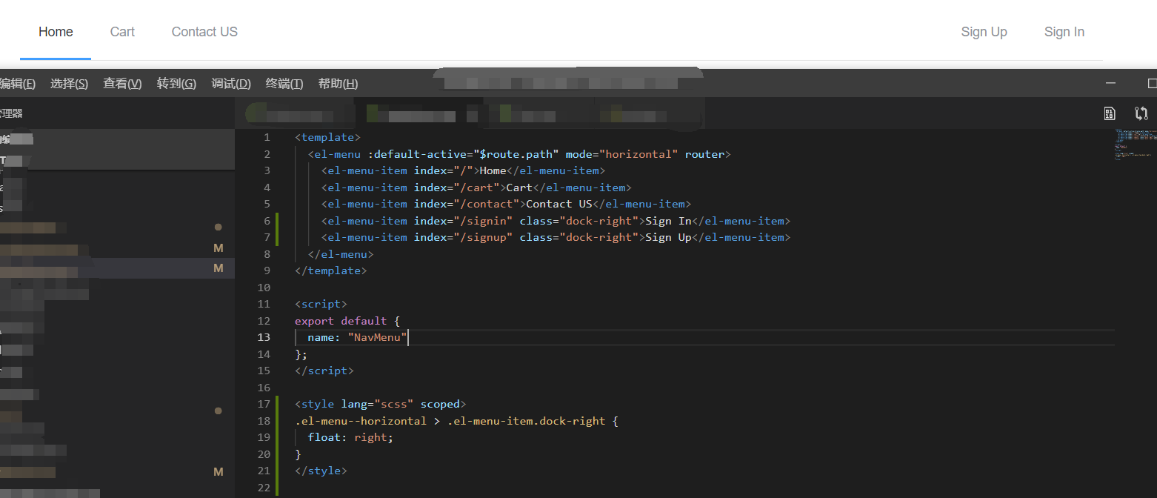This screenshot has height=498, width=1157.
Task: Click line number 17 in the gutter
Action: pos(264,404)
